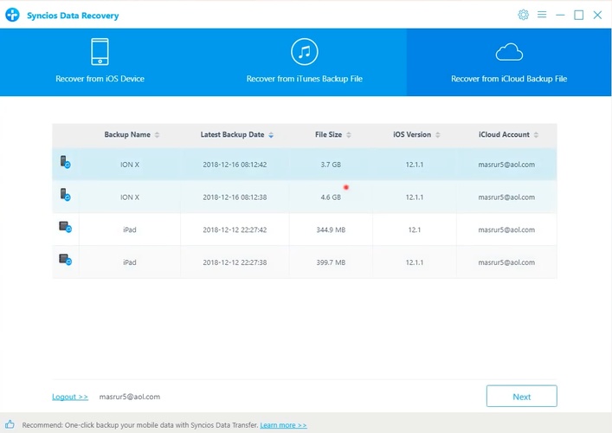Screen dimensions: 612x433
Task: Open the hamburger menu icon
Action: click(542, 15)
